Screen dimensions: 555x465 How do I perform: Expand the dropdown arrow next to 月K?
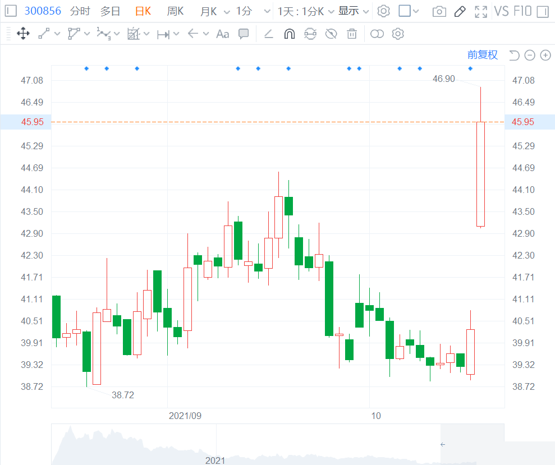[227, 12]
